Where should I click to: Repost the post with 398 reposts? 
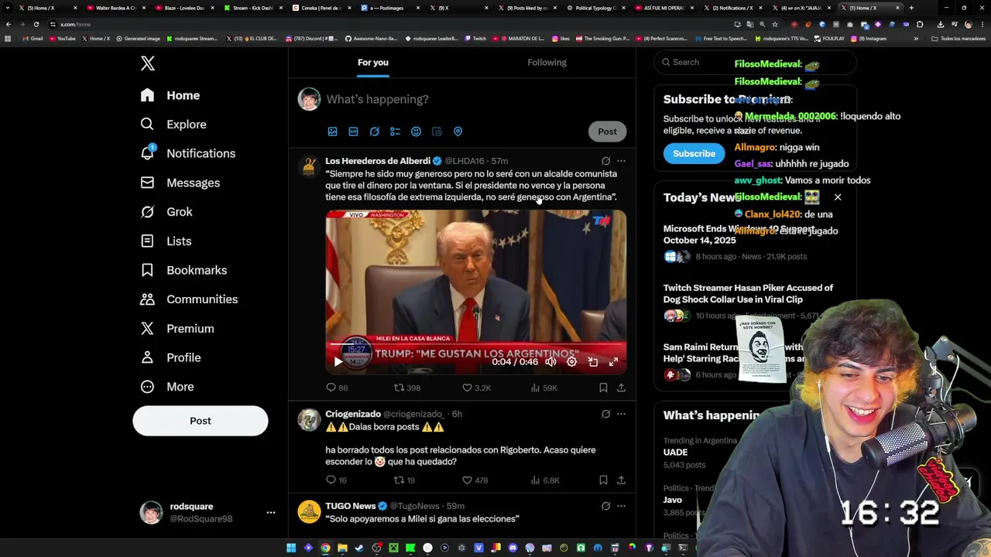pos(407,388)
